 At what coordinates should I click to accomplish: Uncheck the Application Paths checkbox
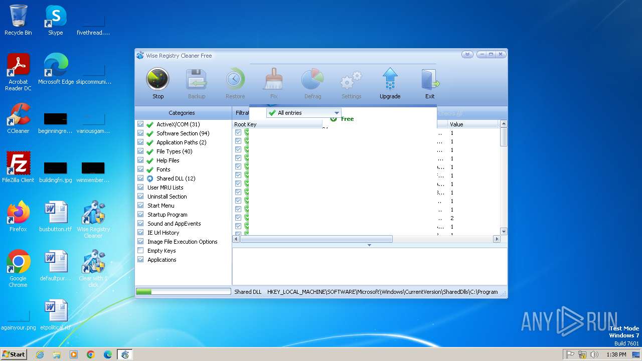coord(140,142)
